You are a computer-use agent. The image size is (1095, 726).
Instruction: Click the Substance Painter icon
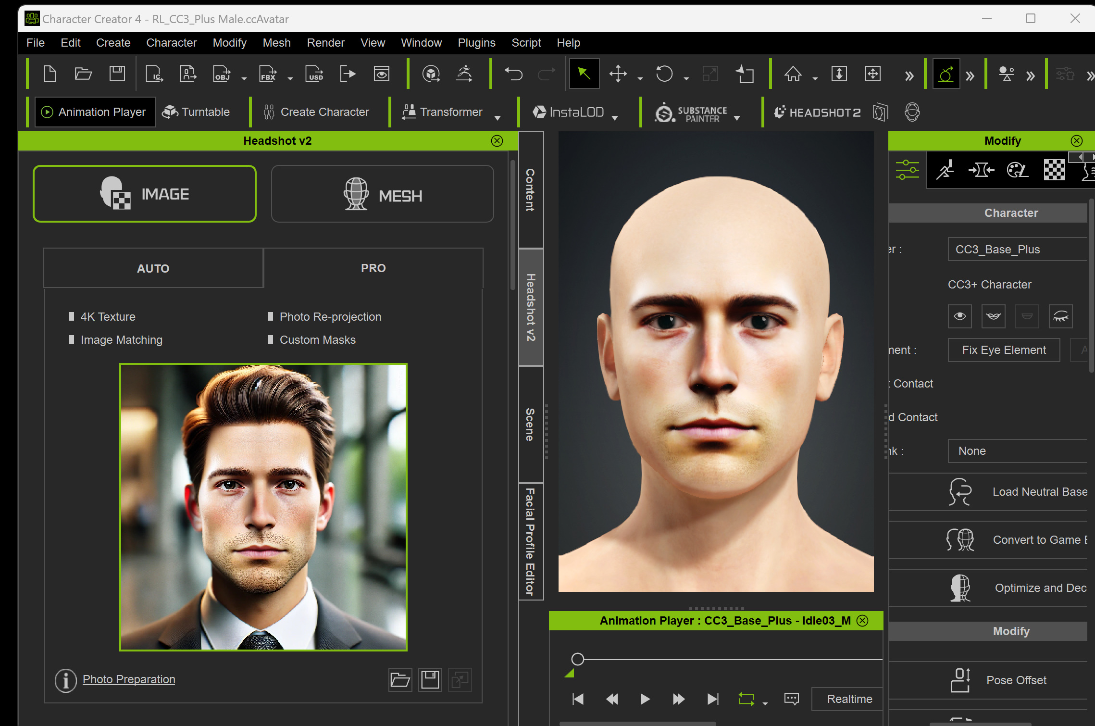point(665,113)
